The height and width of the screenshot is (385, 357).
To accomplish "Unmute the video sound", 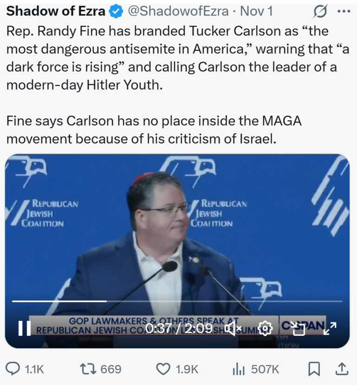I will [x=232, y=328].
